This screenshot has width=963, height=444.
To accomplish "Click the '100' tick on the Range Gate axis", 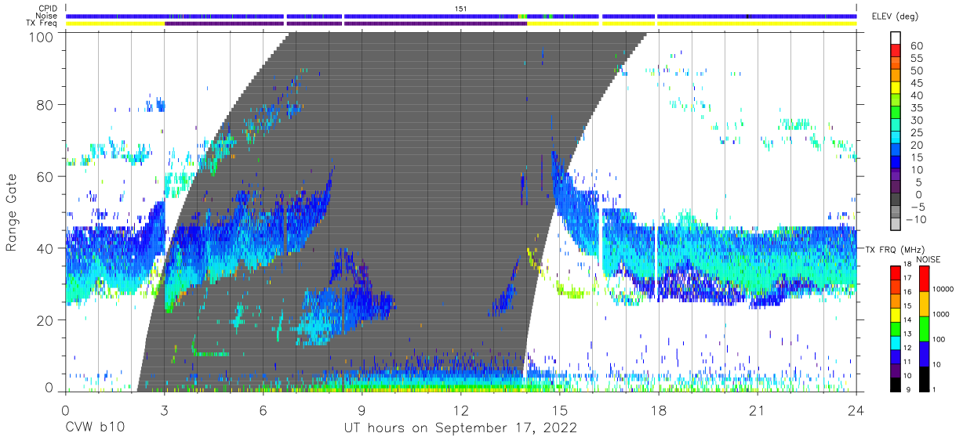I will click(x=42, y=36).
